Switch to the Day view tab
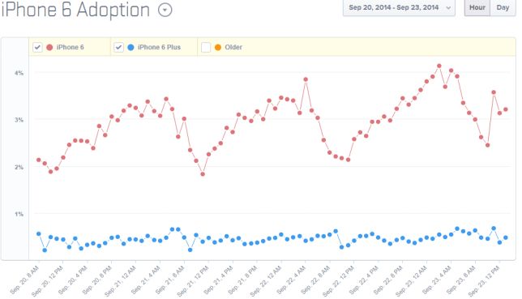The width and height of the screenshot is (522, 299). click(503, 7)
